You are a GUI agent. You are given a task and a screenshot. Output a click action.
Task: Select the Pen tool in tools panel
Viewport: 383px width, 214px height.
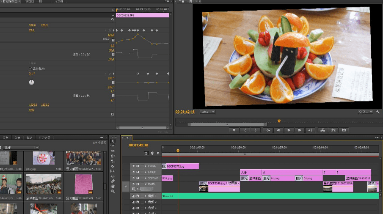(x=113, y=181)
